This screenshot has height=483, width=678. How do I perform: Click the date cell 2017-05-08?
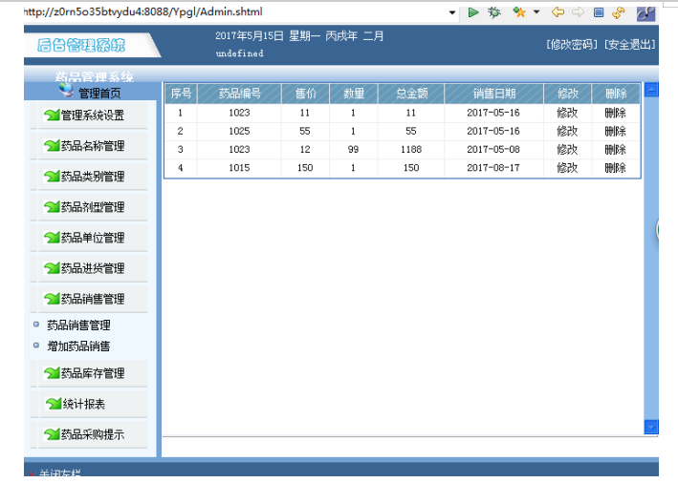point(493,150)
